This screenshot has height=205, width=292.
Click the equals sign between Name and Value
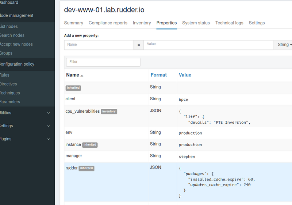pos(139,45)
